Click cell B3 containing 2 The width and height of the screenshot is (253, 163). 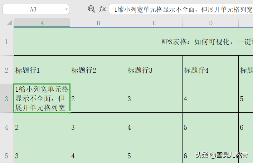pyautogui.click(x=98, y=98)
